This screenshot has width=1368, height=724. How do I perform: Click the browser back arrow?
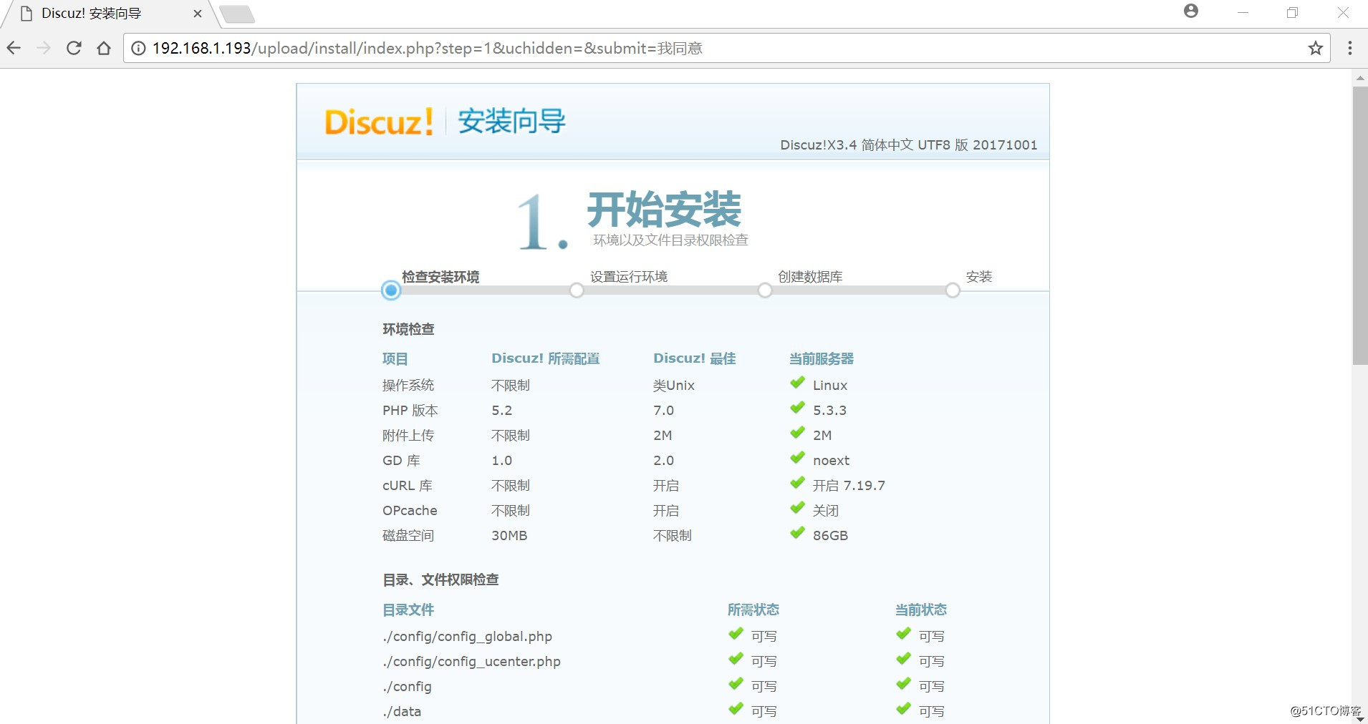click(x=14, y=48)
